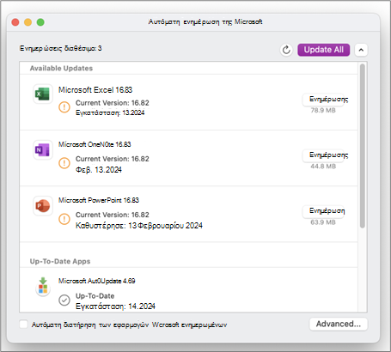Click the warning icon beside PowerPoint's current version

click(x=64, y=219)
